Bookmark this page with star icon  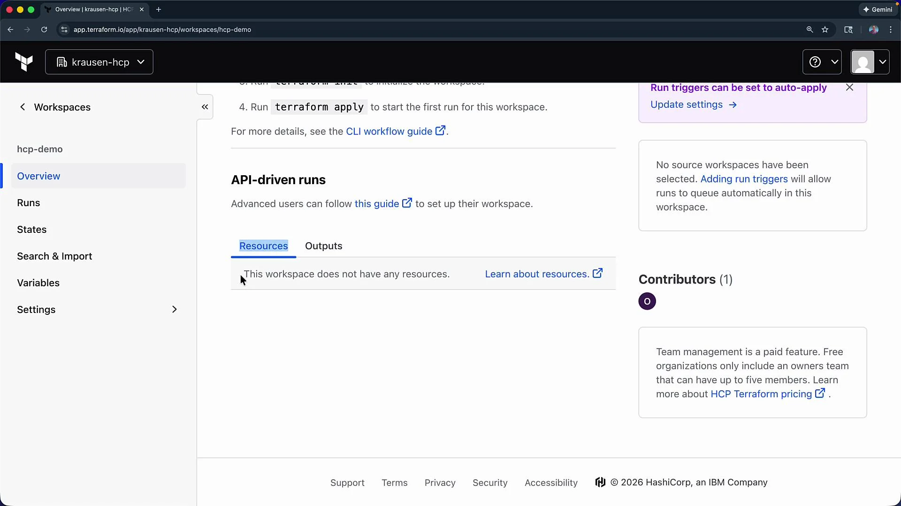pyautogui.click(x=825, y=30)
